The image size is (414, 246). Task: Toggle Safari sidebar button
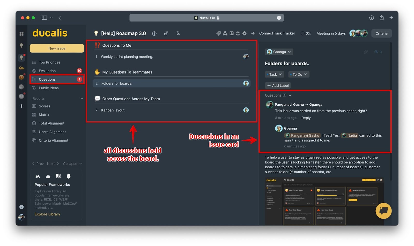tap(44, 18)
